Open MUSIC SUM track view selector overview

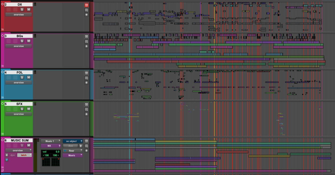tap(19, 150)
